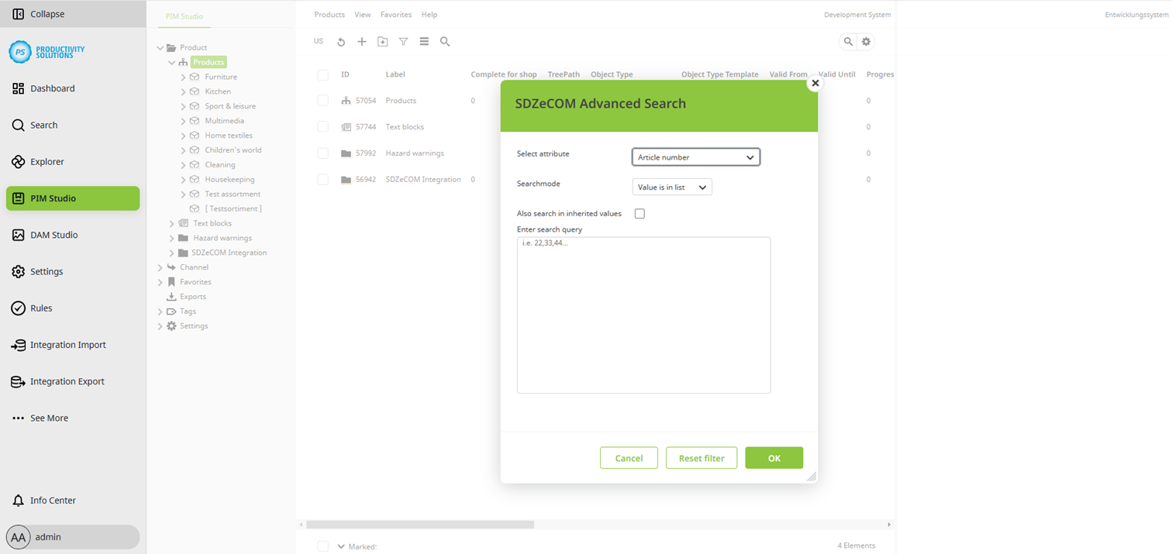The width and height of the screenshot is (1172, 554).
Task: Open the gear settings icon at top right
Action: coord(866,42)
